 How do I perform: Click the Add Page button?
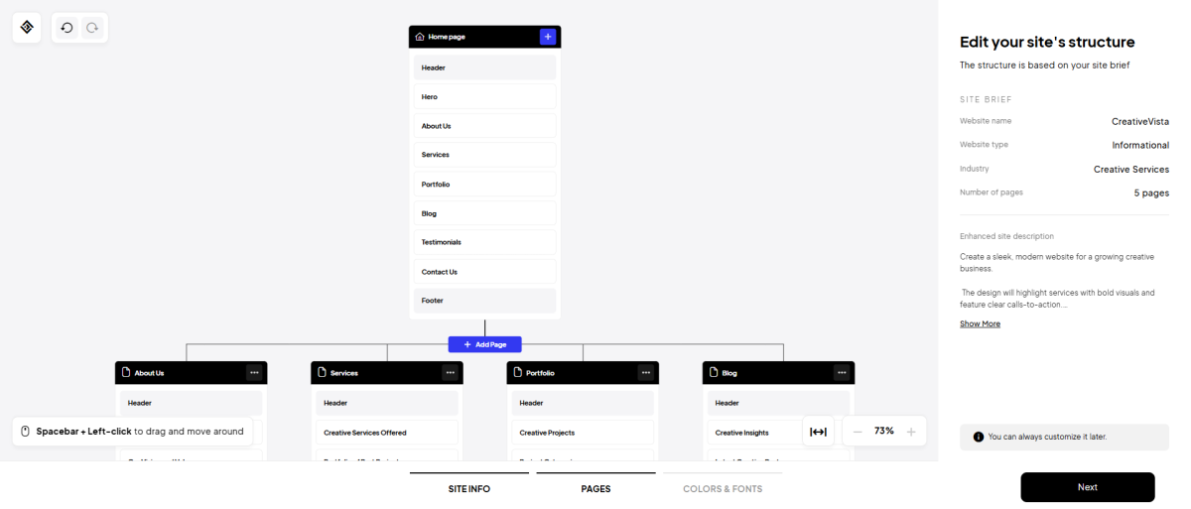[484, 344]
